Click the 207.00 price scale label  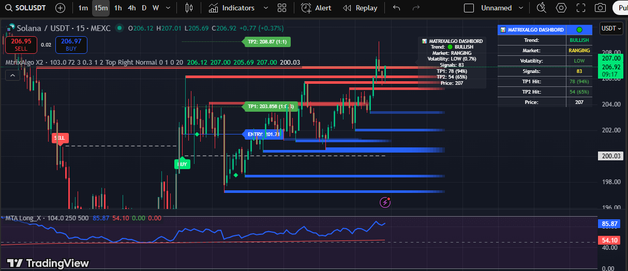pos(611,59)
